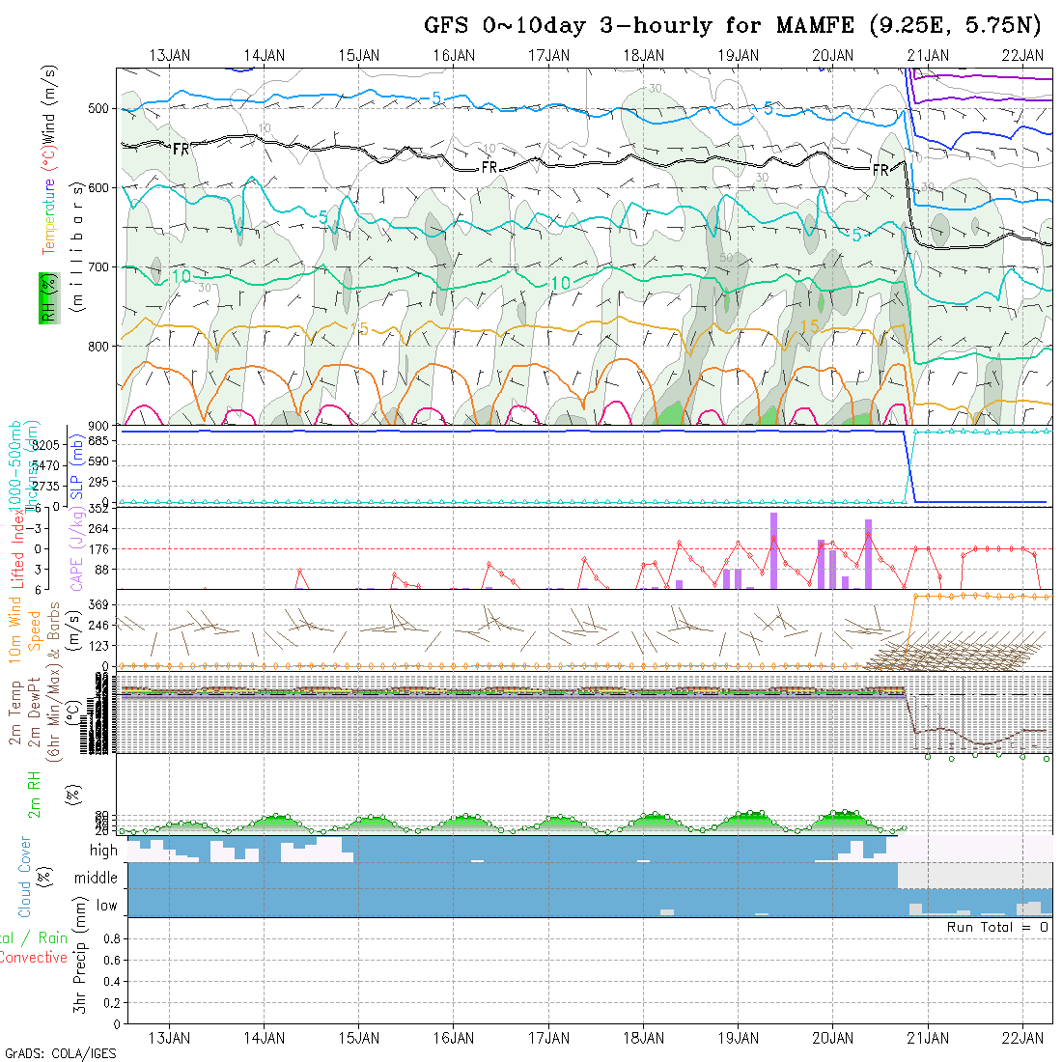Click the 885 value on SLP axis
The height and width of the screenshot is (1062, 1062).
click(98, 441)
